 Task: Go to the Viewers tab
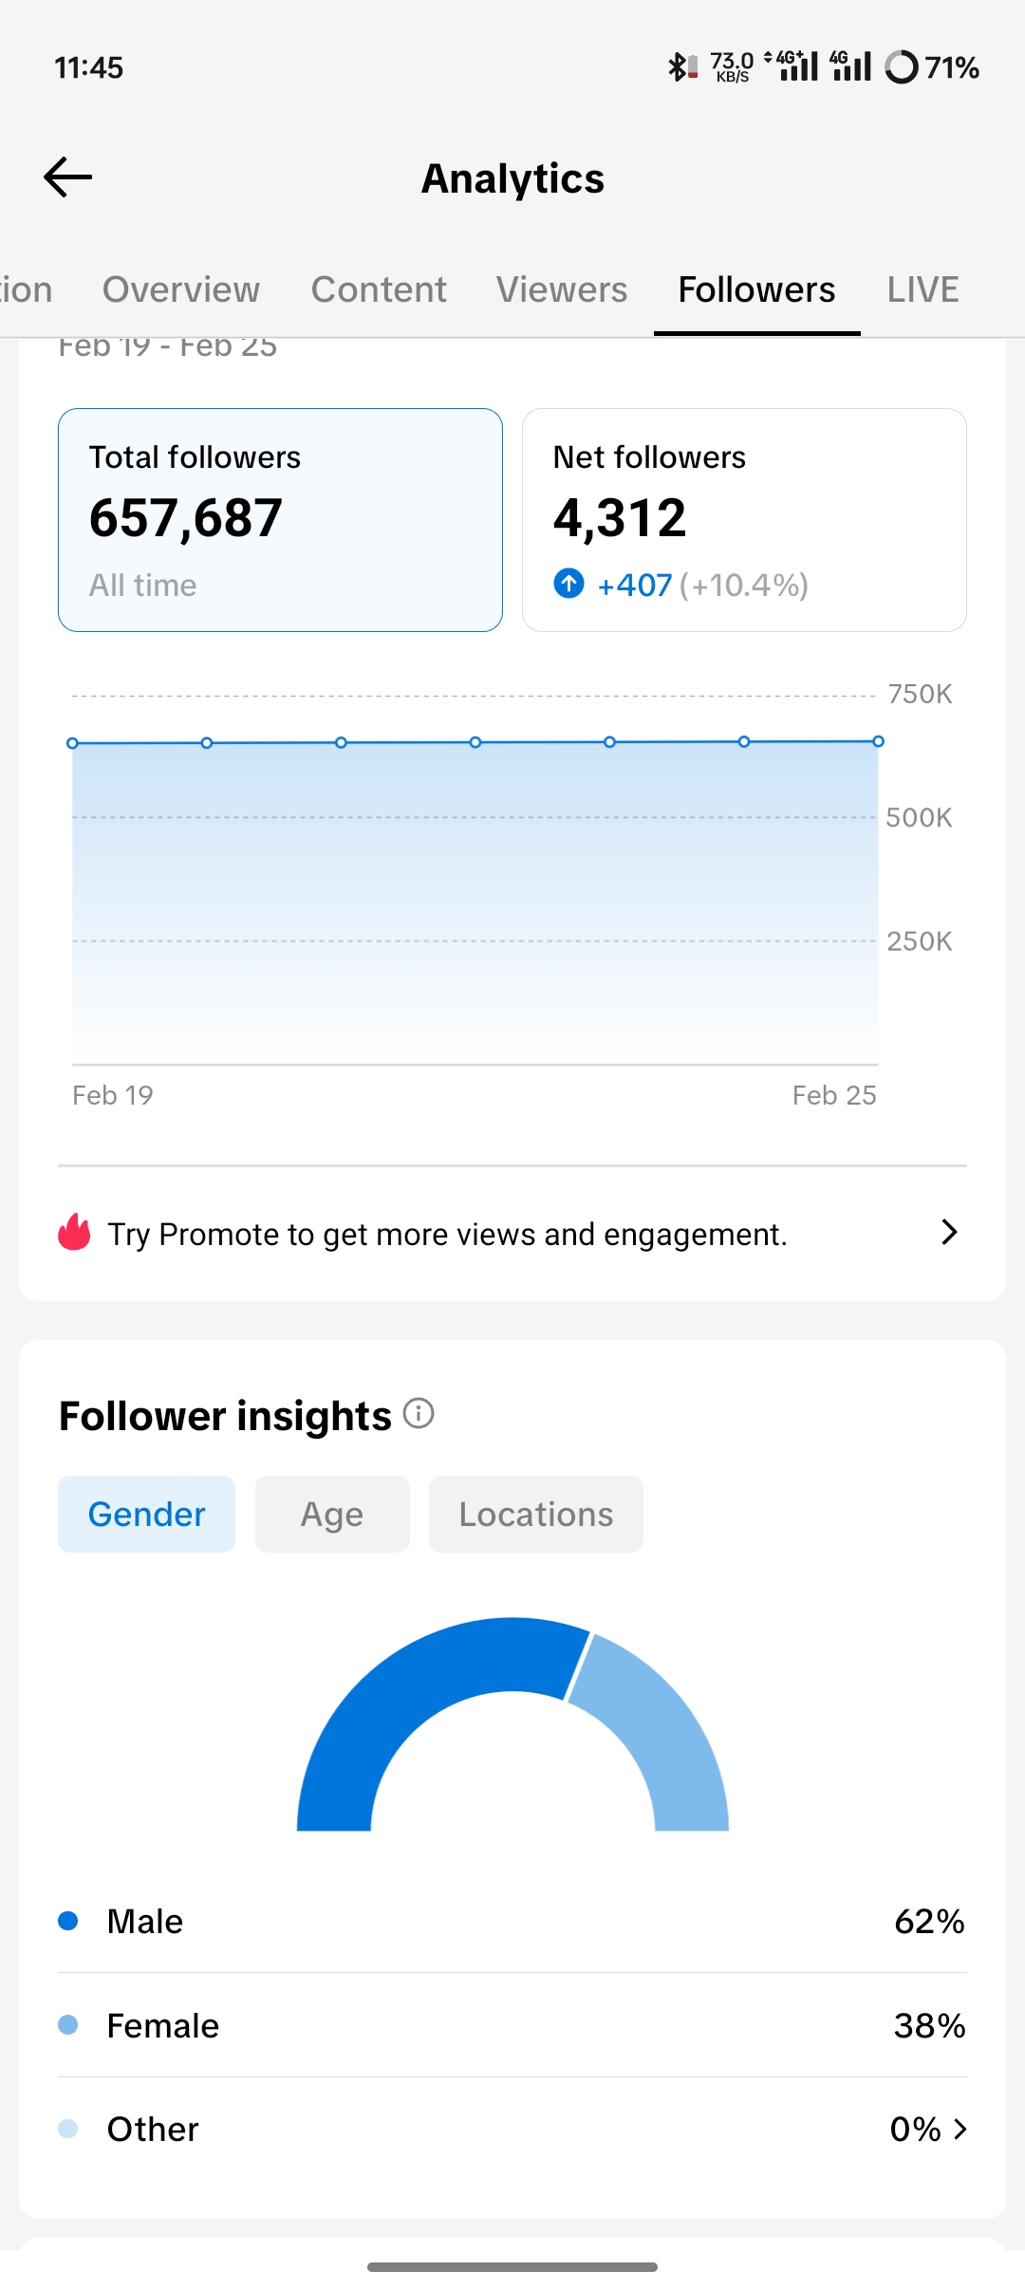pyautogui.click(x=562, y=289)
